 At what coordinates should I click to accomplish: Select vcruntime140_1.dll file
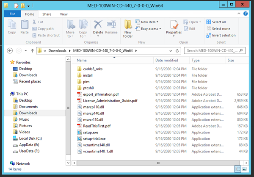[98, 151]
